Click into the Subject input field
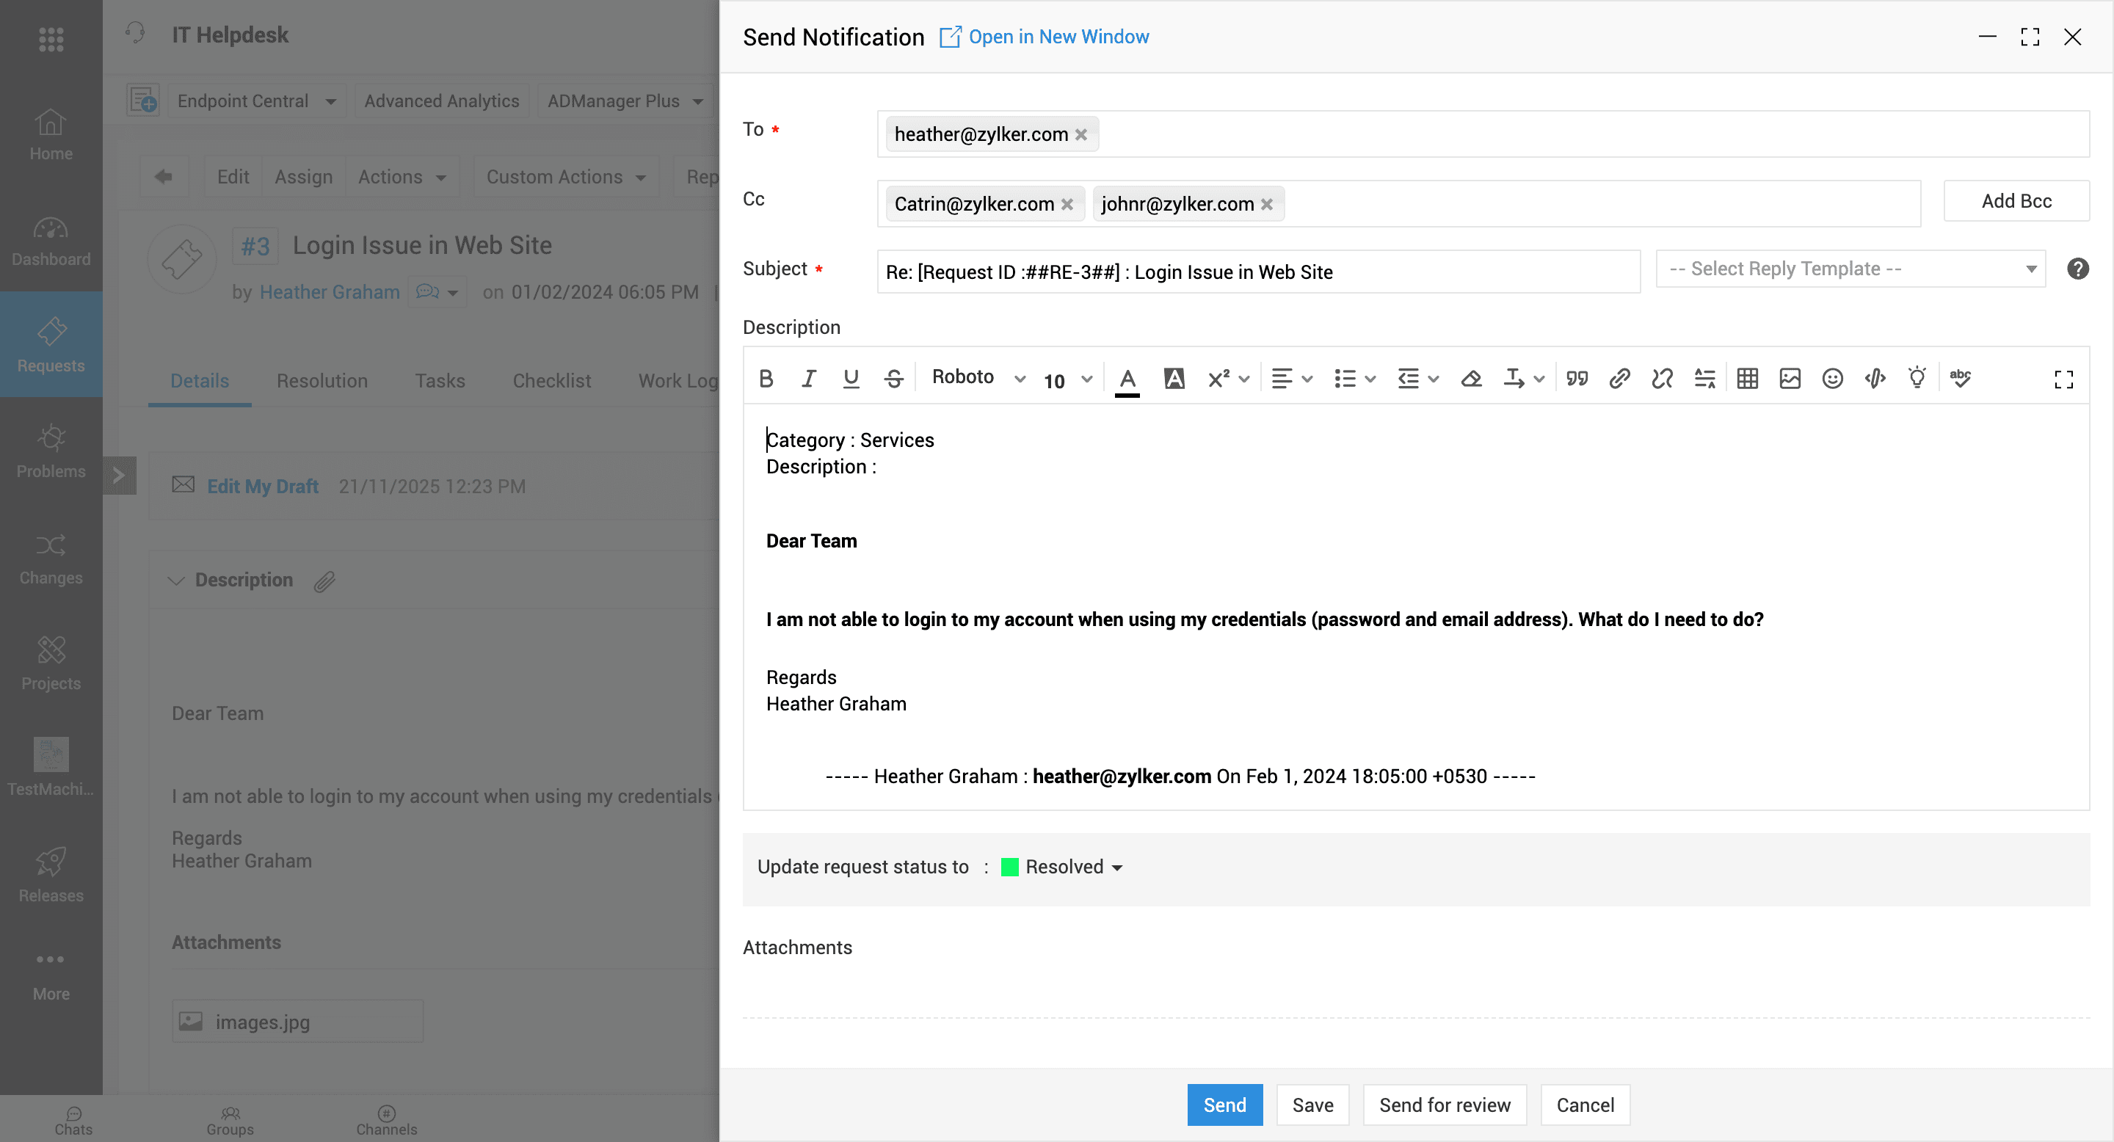 (x=1258, y=272)
